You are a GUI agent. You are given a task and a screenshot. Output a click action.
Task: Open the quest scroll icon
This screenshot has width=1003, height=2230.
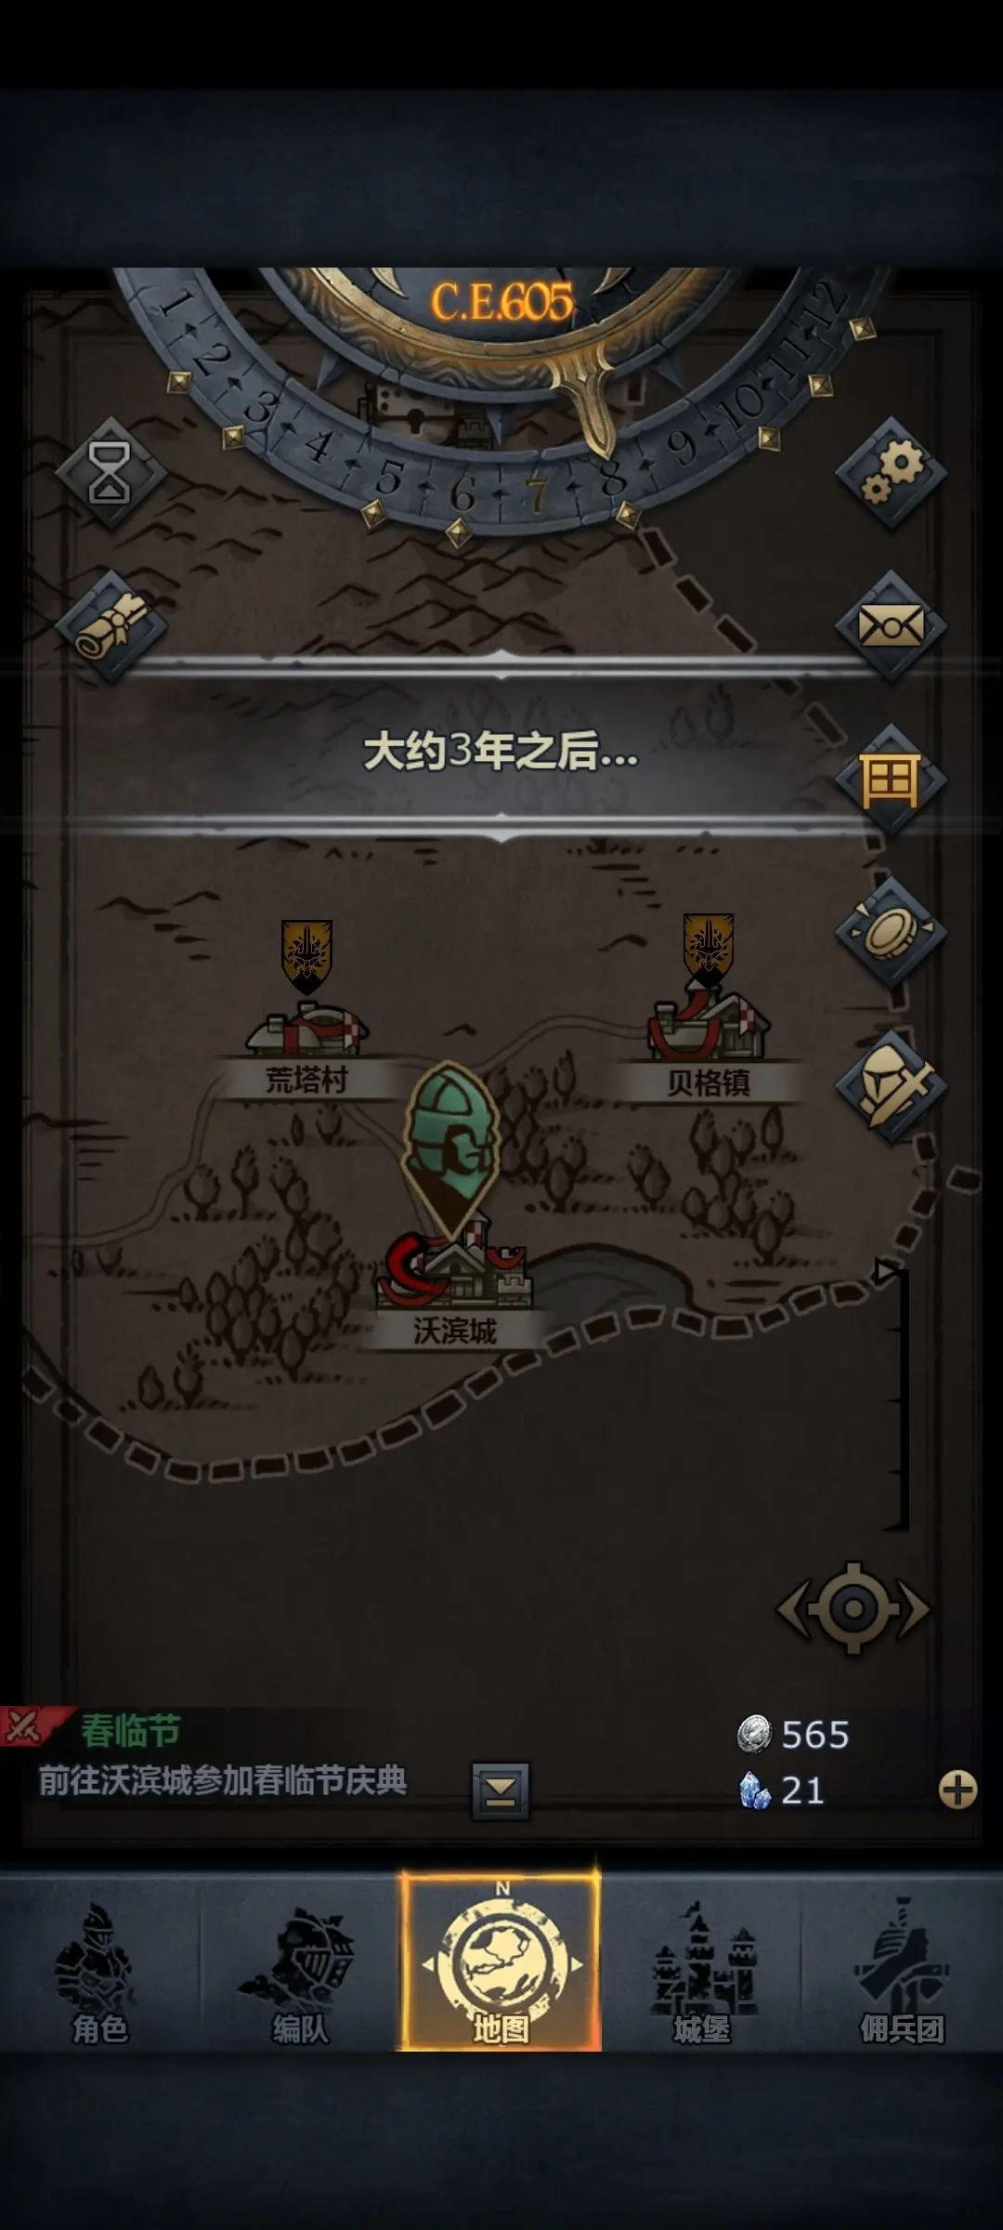point(110,626)
